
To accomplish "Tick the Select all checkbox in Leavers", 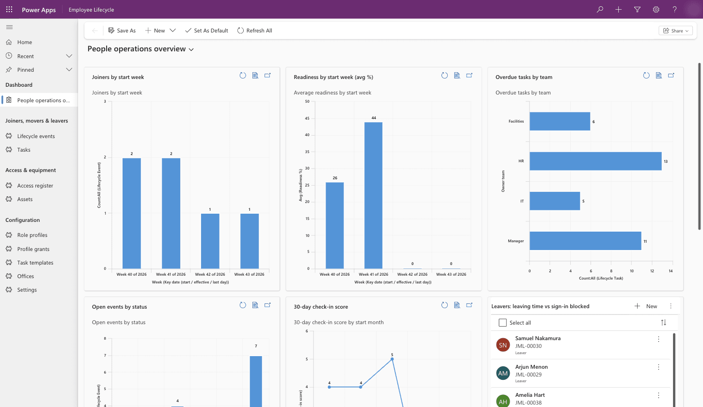I will [502, 323].
